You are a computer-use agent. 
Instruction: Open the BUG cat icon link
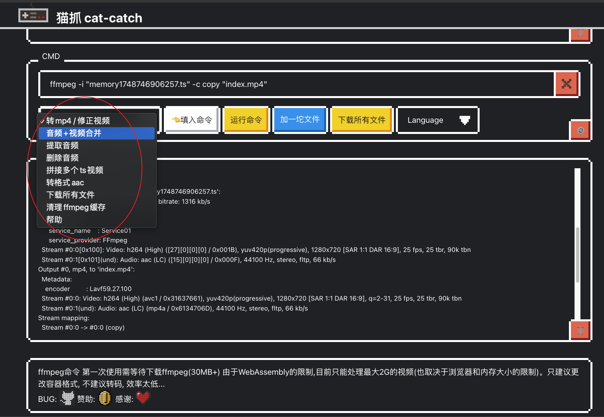[68, 398]
